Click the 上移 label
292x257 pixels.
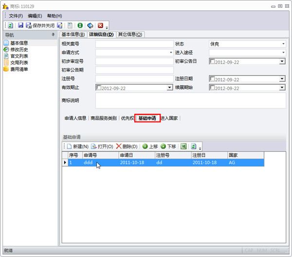coord(153,147)
